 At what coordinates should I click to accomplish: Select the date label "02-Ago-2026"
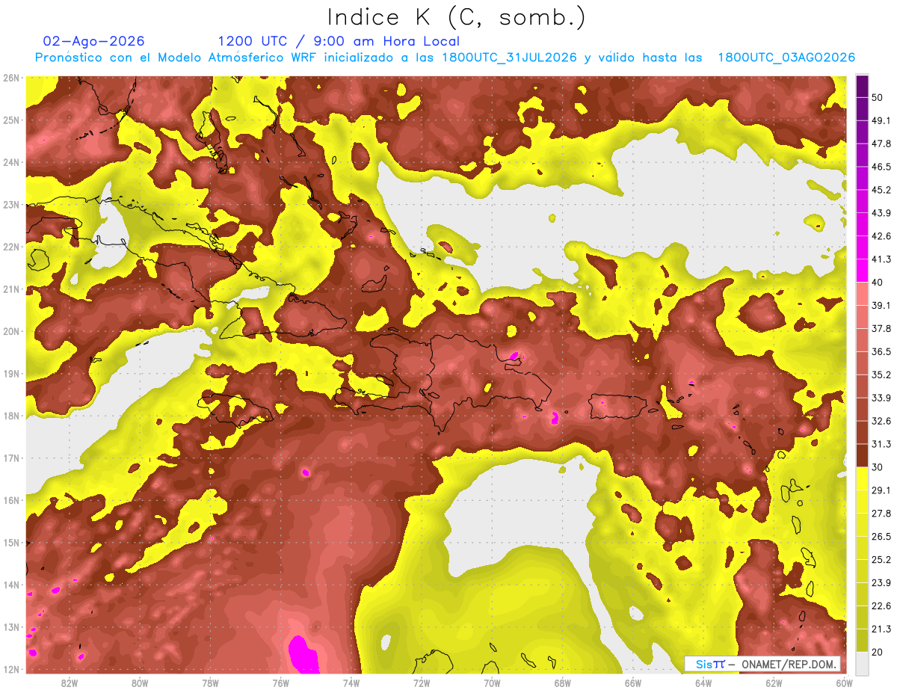(94, 41)
